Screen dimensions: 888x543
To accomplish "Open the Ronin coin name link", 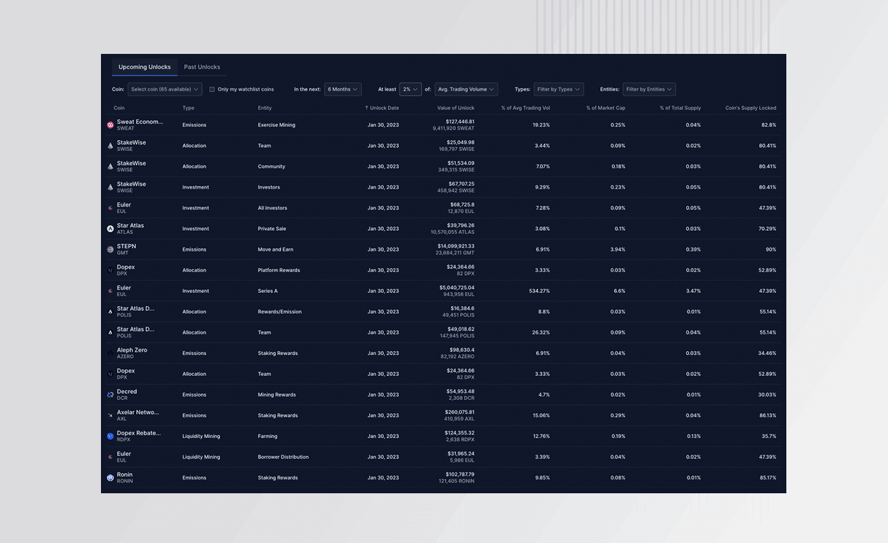I will tap(124, 474).
